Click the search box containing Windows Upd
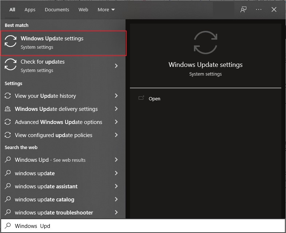The height and width of the screenshot is (233, 286). pos(146,226)
